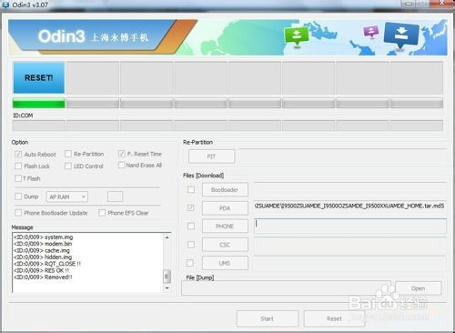Click the PHONE file button
455x333 pixels.
pyautogui.click(x=225, y=227)
